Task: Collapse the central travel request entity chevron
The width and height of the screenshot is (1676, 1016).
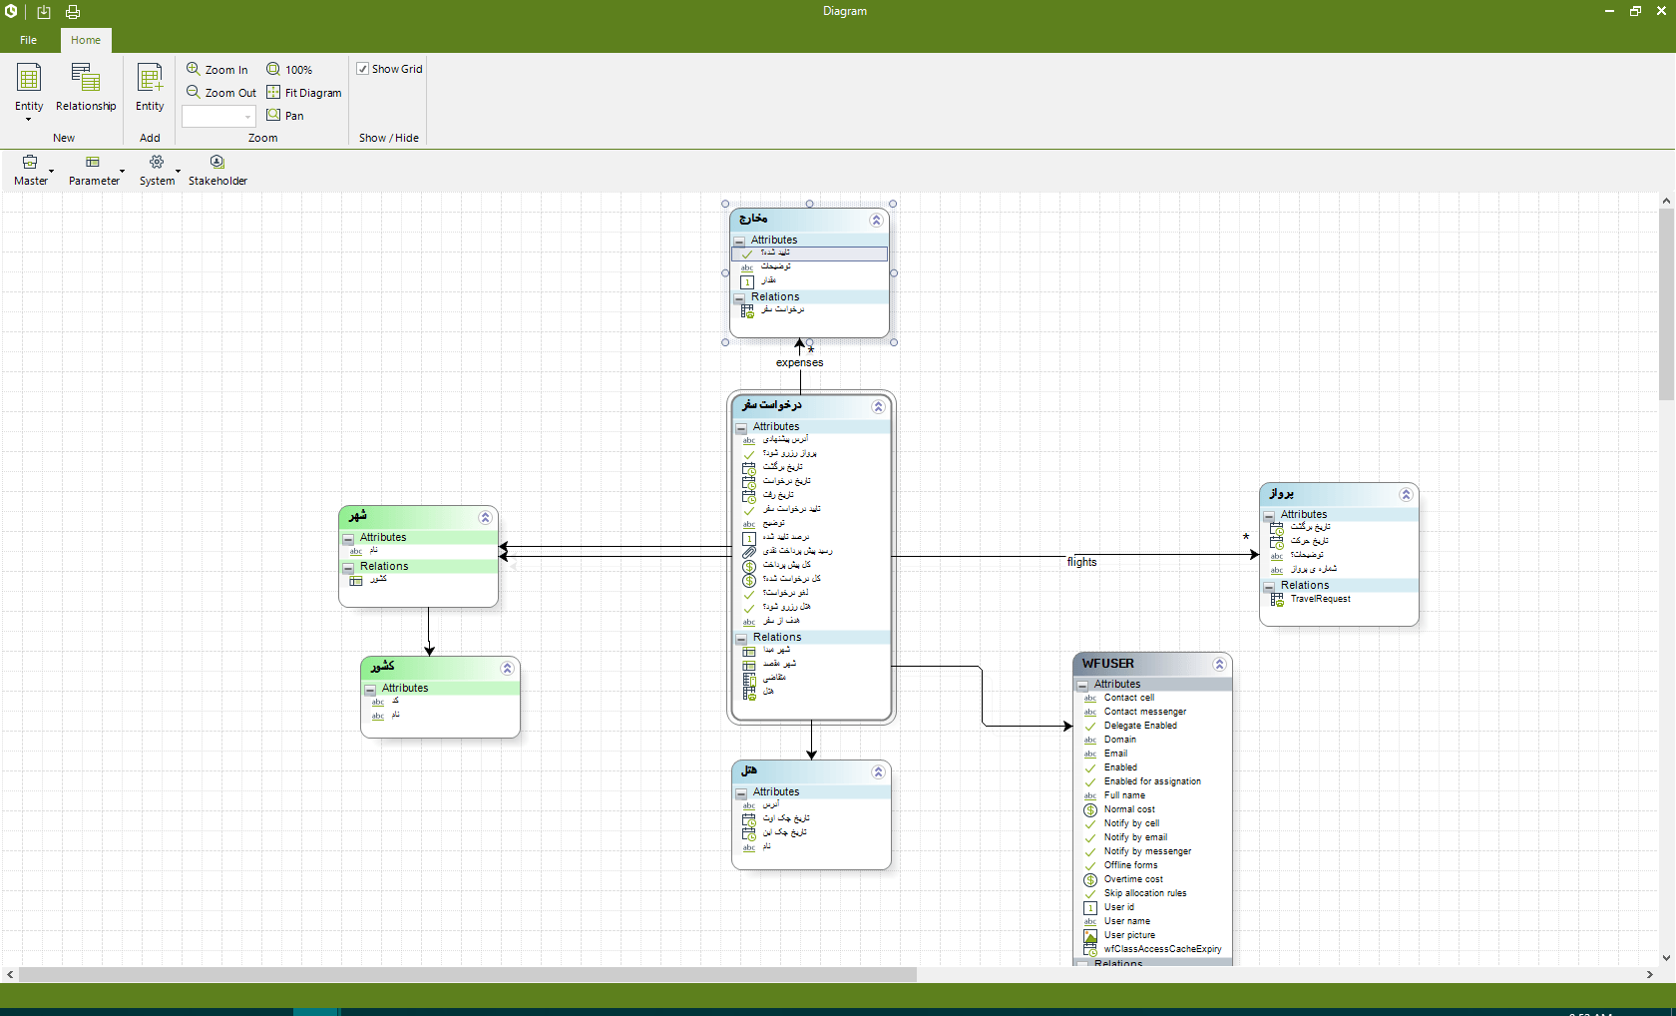Action: pos(878,407)
